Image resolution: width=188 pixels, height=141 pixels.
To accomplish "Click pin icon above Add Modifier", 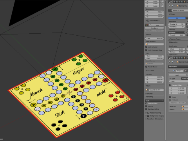I will pos(170,62).
